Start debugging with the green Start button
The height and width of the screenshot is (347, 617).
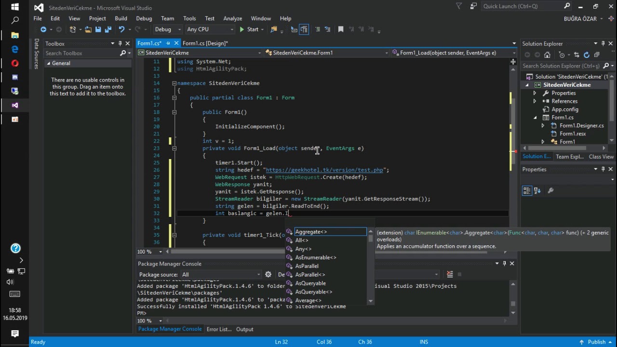tap(249, 29)
